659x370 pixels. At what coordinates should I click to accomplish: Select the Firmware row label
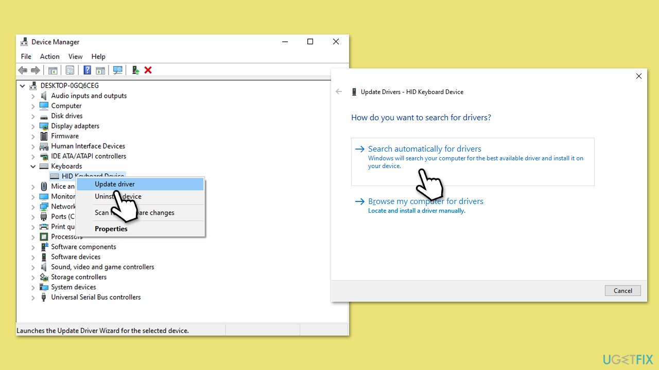click(65, 136)
